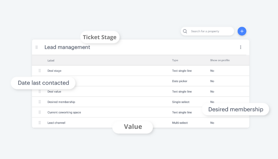The width and height of the screenshot is (278, 159).
Task: Click the Desired membership floating tag
Action: [236, 109]
